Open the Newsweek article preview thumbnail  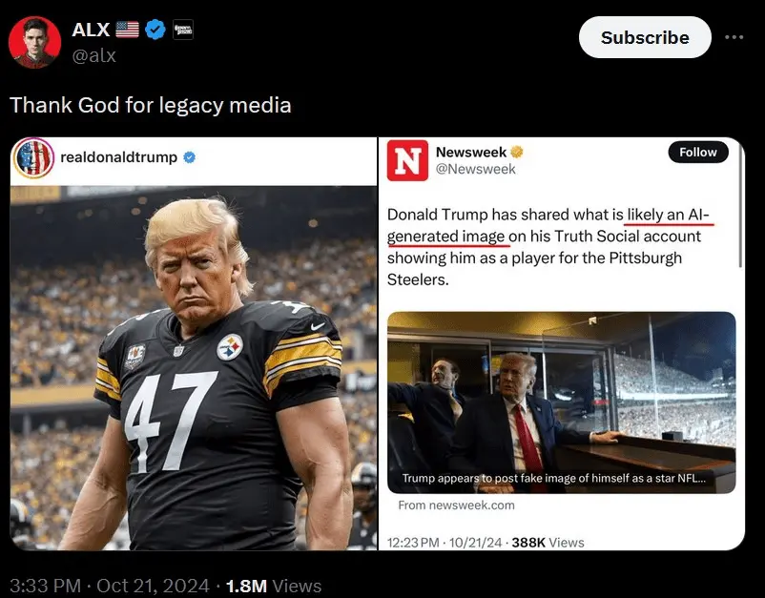[561, 402]
